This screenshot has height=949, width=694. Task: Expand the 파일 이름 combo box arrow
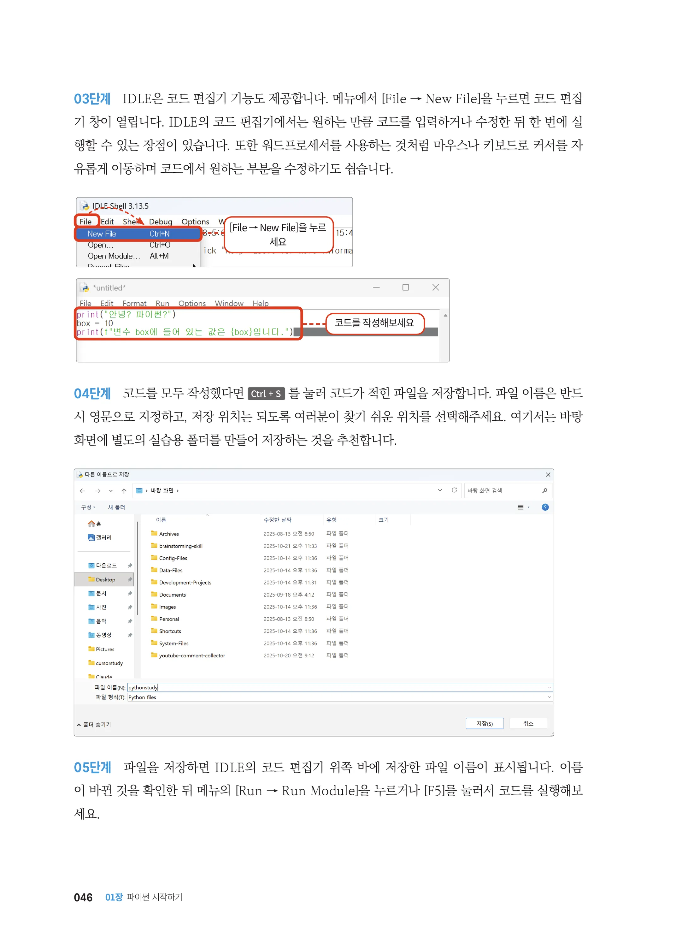[x=549, y=688]
